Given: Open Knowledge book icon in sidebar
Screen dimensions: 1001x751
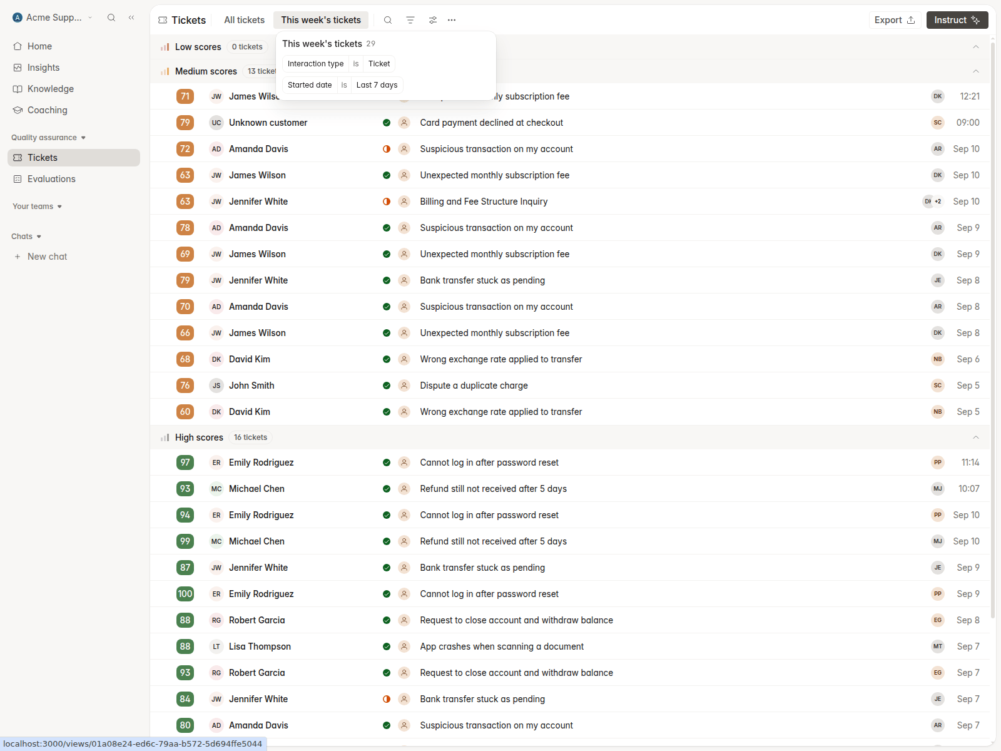Looking at the screenshot, I should (x=18, y=89).
